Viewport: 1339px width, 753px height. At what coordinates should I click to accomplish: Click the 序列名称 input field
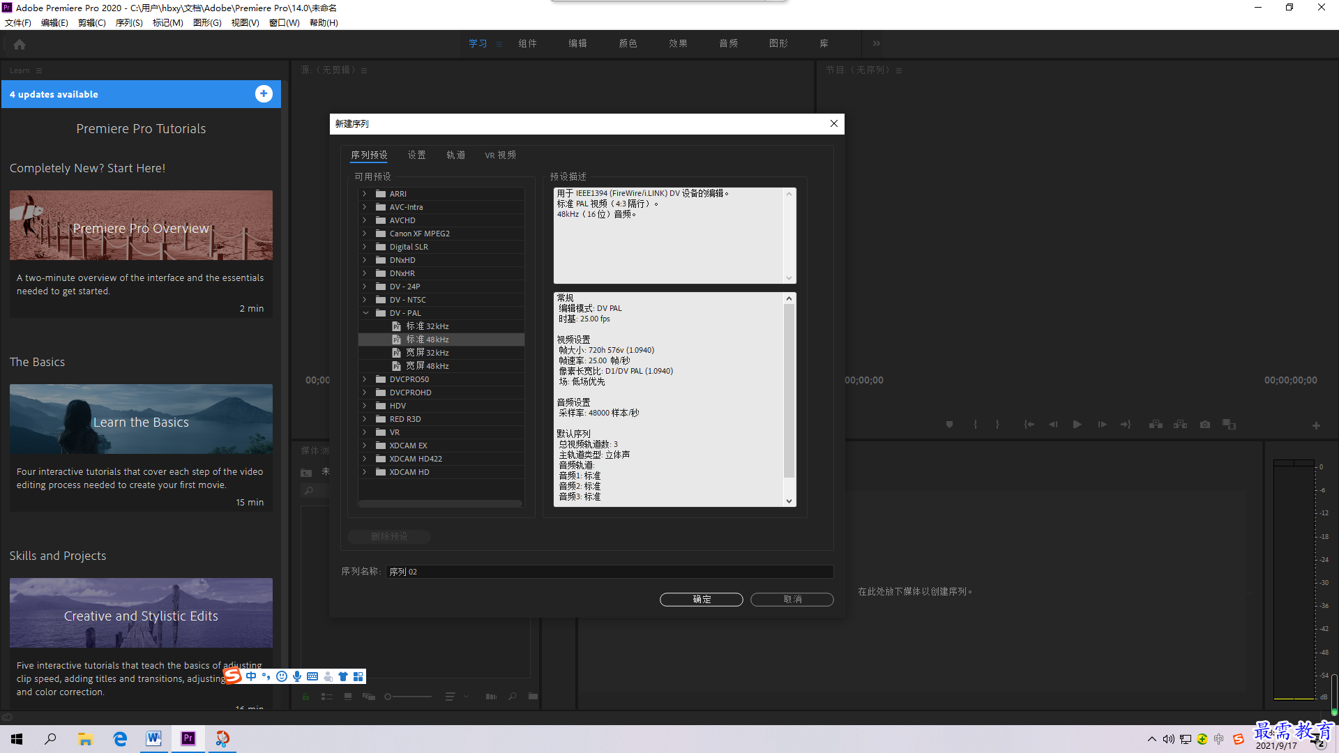click(610, 572)
